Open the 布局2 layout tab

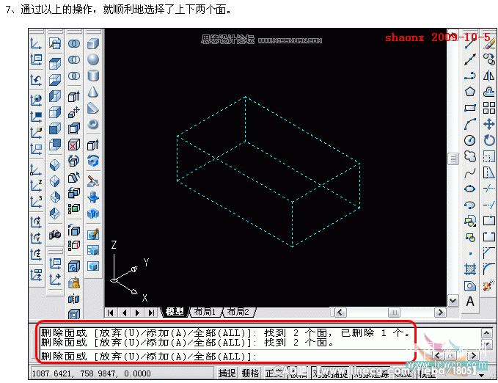tap(238, 312)
